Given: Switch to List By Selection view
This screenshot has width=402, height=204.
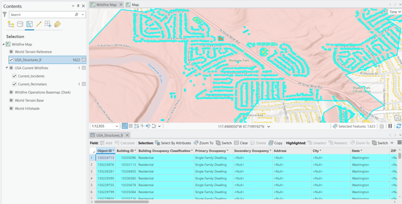Looking at the screenshot, I should click(29, 24).
